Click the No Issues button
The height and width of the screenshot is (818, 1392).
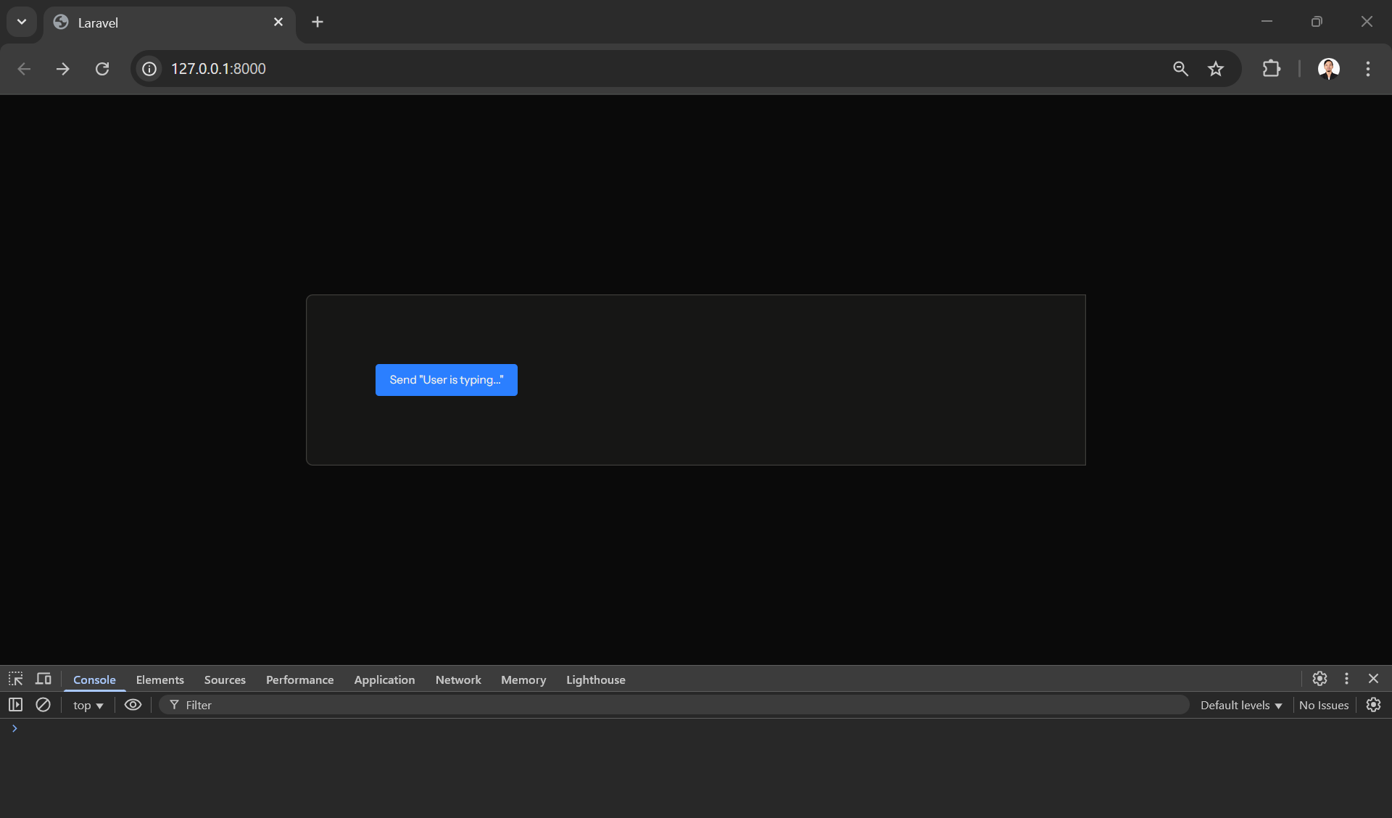click(1323, 706)
